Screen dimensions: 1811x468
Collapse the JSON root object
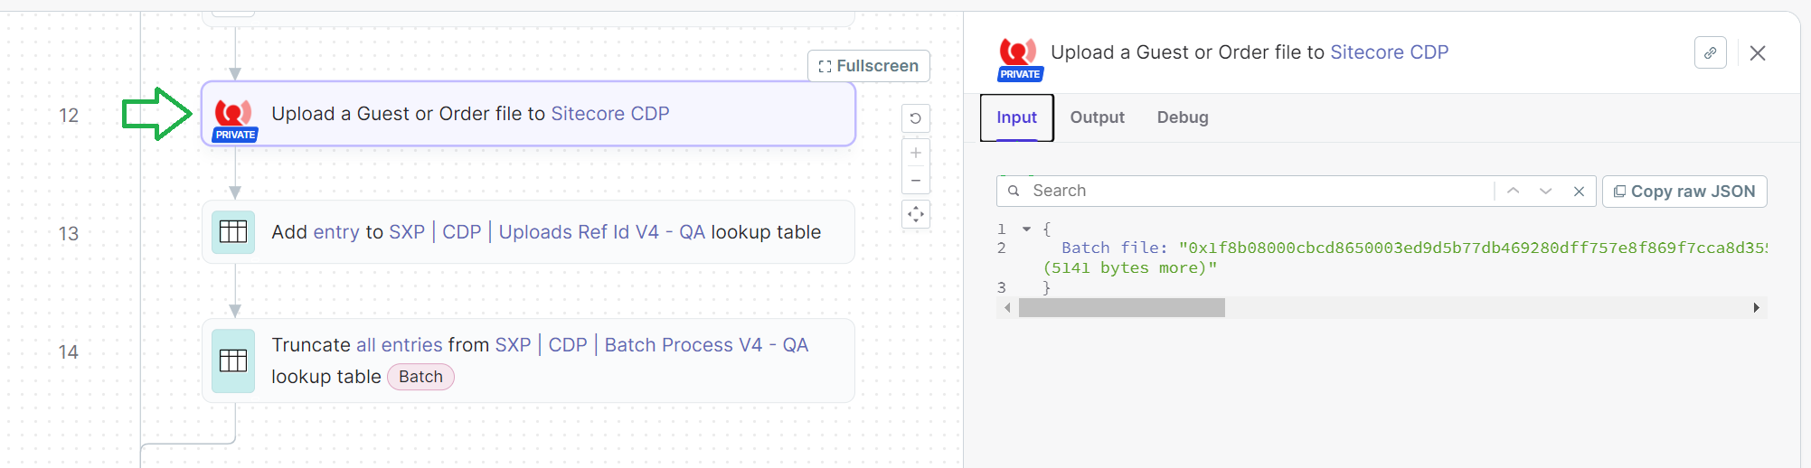(x=1027, y=229)
